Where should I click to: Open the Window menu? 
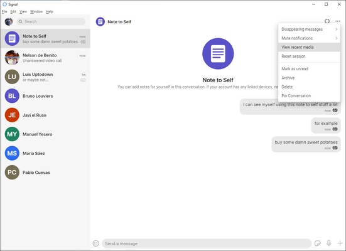[x=36, y=11]
